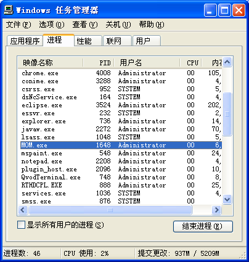The height and width of the screenshot is (262, 249).
Task: Select the chrome.exe process row
Action: pos(121,73)
